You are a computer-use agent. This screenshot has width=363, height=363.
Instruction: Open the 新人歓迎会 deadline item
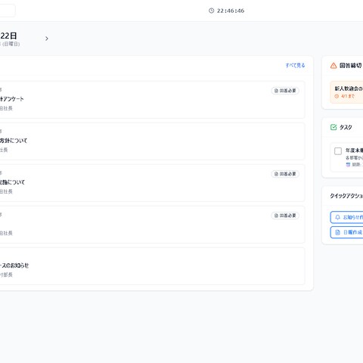pos(346,92)
